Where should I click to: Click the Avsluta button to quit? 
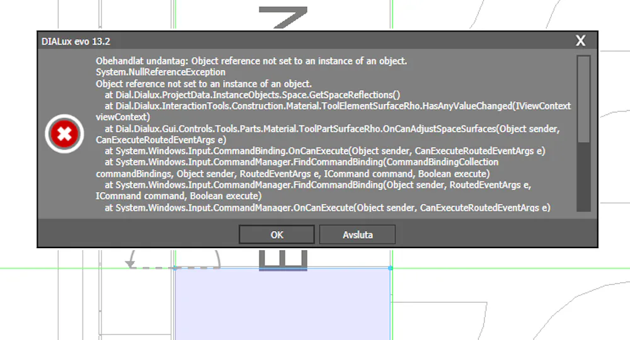(357, 234)
